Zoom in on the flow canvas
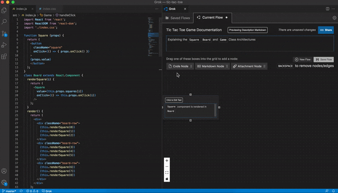The height and width of the screenshot is (193, 338). tap(167, 160)
